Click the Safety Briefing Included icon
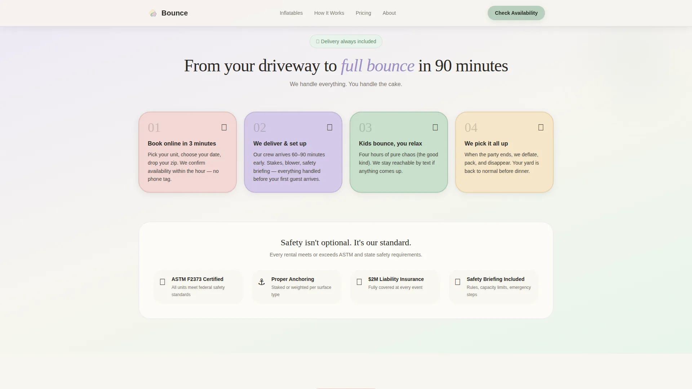692x389 pixels. tap(458, 282)
